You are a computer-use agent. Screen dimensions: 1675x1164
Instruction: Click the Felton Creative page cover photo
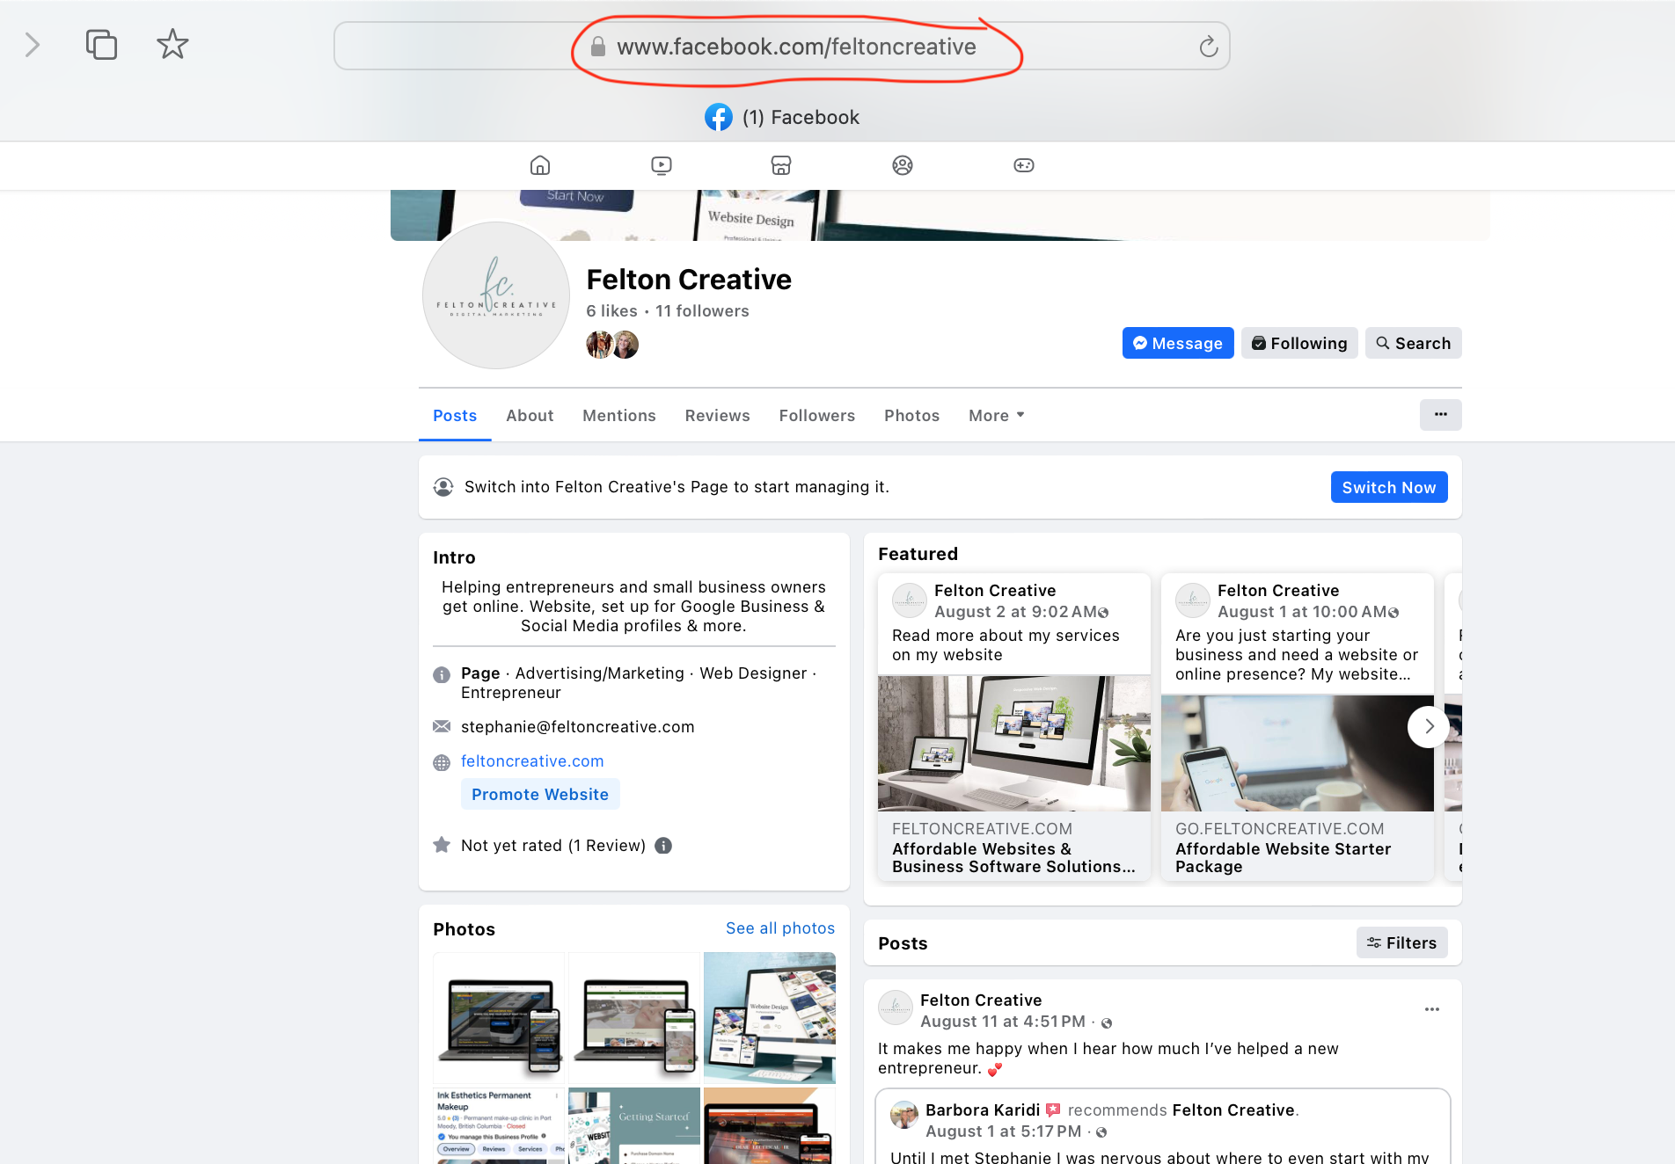point(940,215)
